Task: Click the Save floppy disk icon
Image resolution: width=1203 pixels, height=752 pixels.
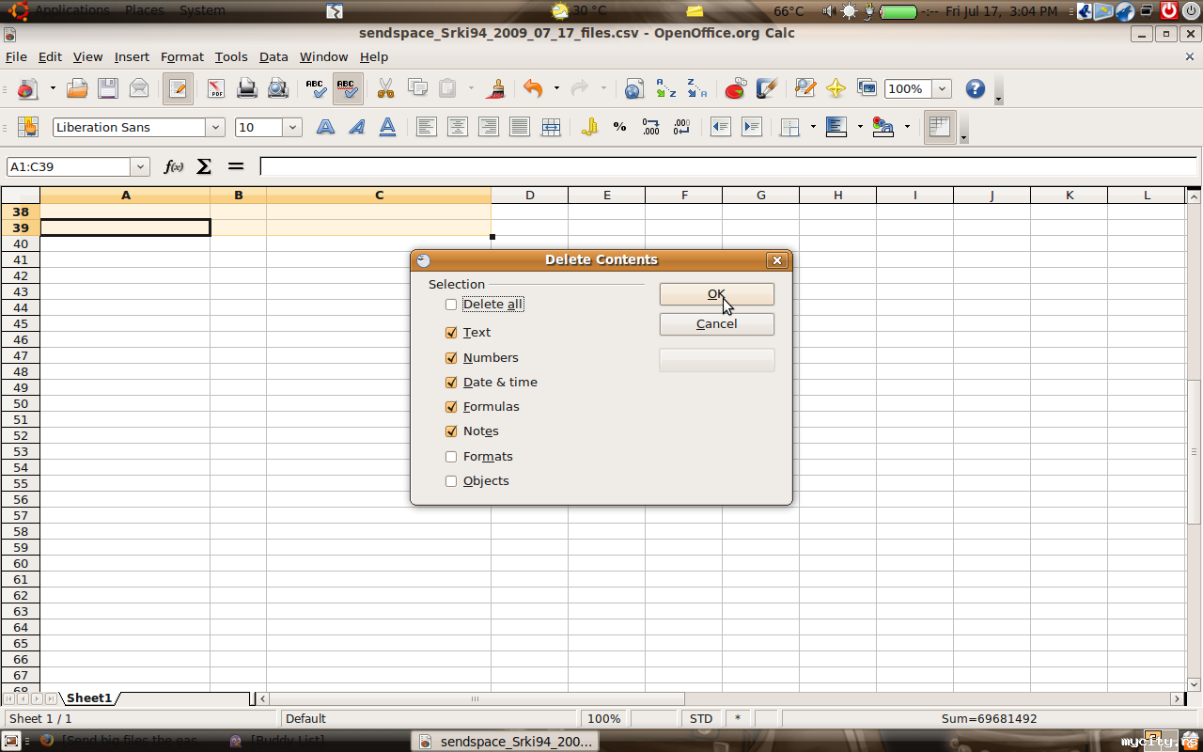Action: click(x=108, y=89)
